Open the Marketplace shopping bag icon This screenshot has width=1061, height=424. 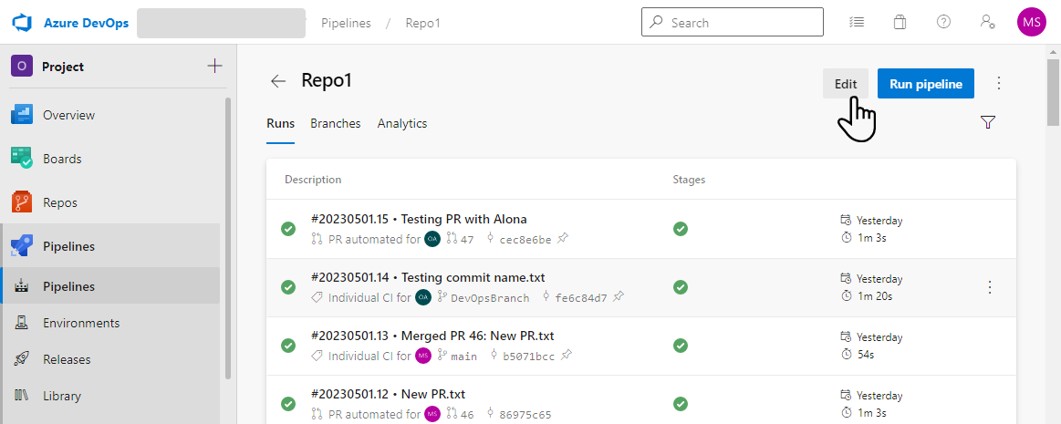(x=900, y=22)
